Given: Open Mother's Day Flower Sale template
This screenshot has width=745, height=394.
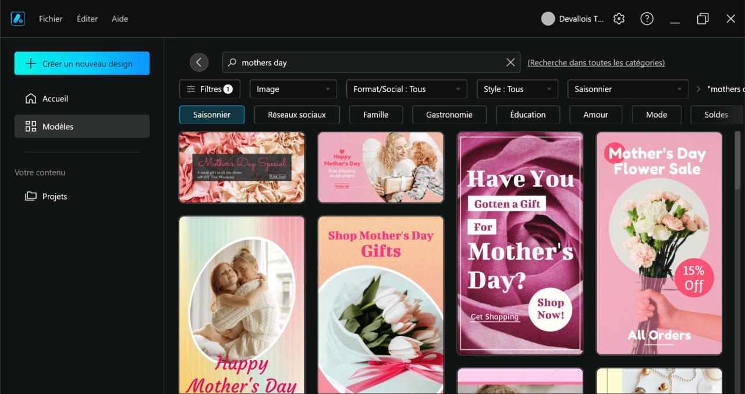Looking at the screenshot, I should tap(659, 243).
